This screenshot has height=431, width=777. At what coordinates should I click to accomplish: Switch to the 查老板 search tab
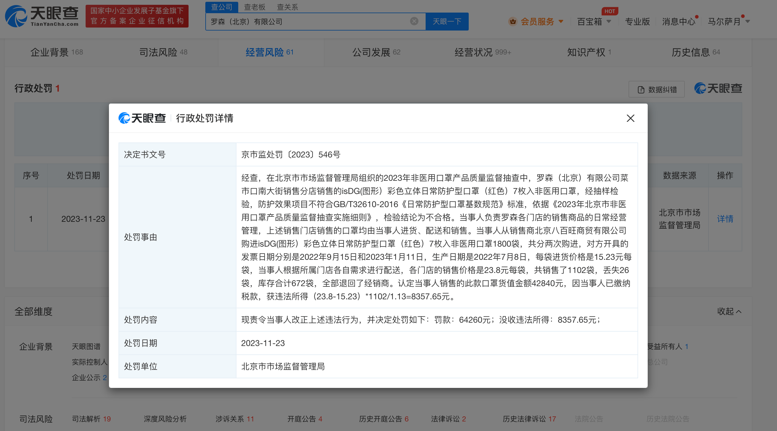click(254, 7)
